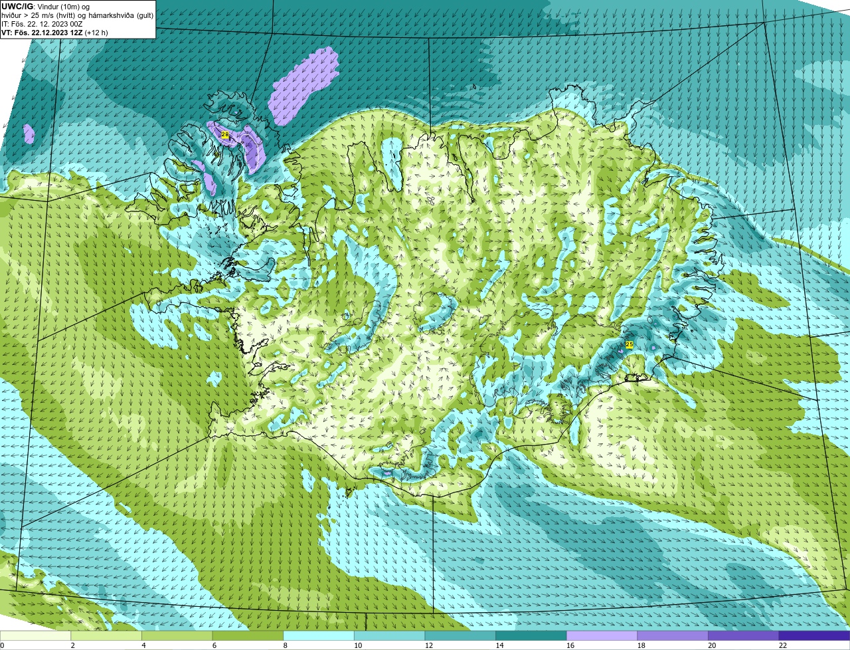The width and height of the screenshot is (850, 650).
Task: Click the 0–2 palest legend color swatch
Action: [36, 635]
